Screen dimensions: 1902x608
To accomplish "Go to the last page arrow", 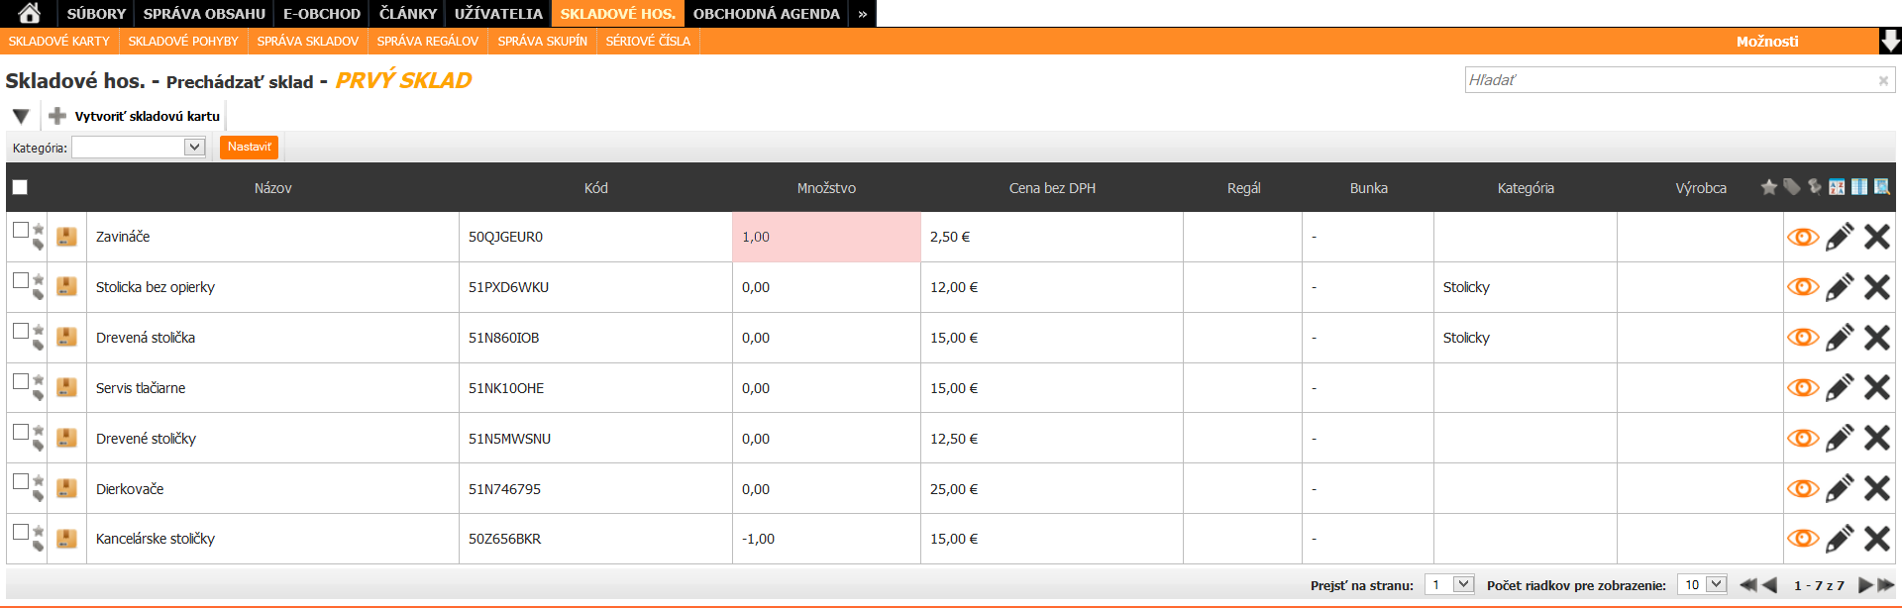I will 1885,585.
